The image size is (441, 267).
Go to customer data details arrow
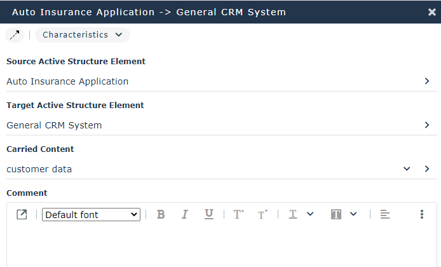[x=427, y=169]
